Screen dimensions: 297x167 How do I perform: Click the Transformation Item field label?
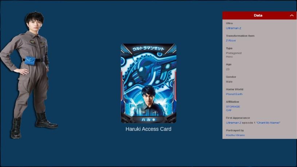[240, 36]
